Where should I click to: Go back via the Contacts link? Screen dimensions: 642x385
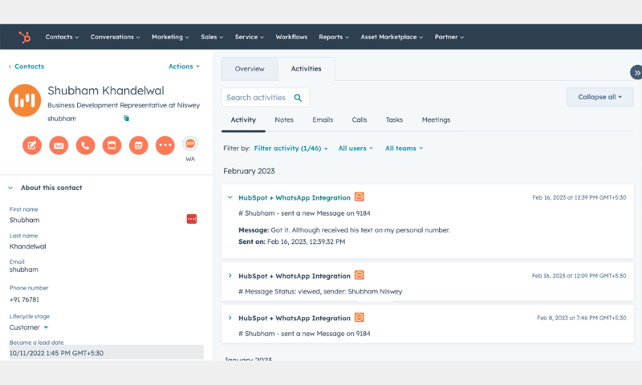[x=26, y=67]
